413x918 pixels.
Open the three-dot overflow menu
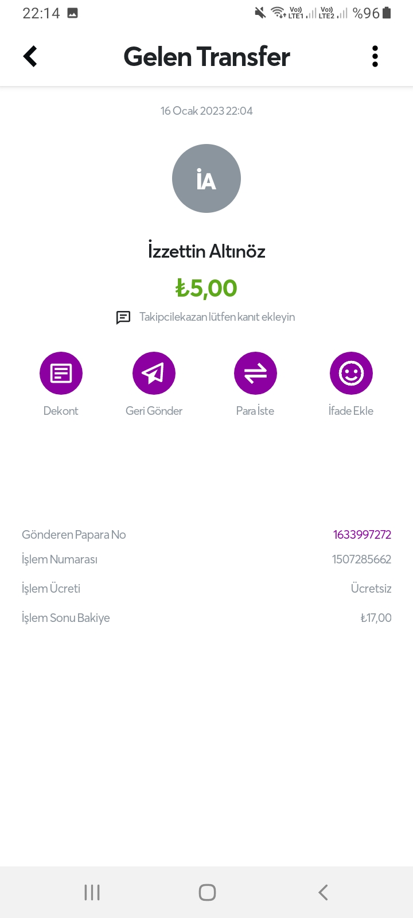tap(375, 56)
